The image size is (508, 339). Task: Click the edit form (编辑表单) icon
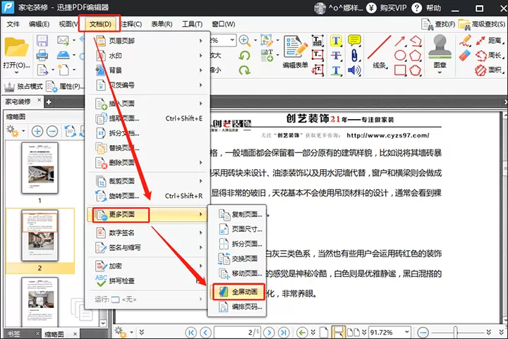tap(295, 47)
